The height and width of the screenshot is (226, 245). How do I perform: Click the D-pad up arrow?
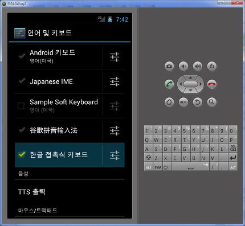190,77
